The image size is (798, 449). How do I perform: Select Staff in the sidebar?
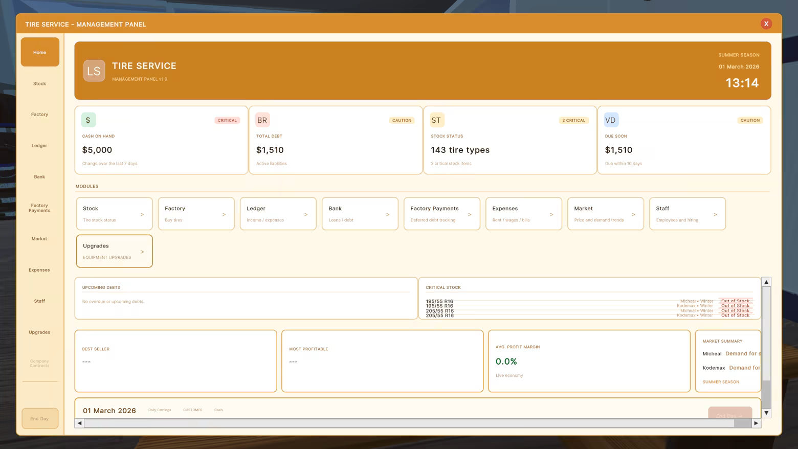click(40, 301)
